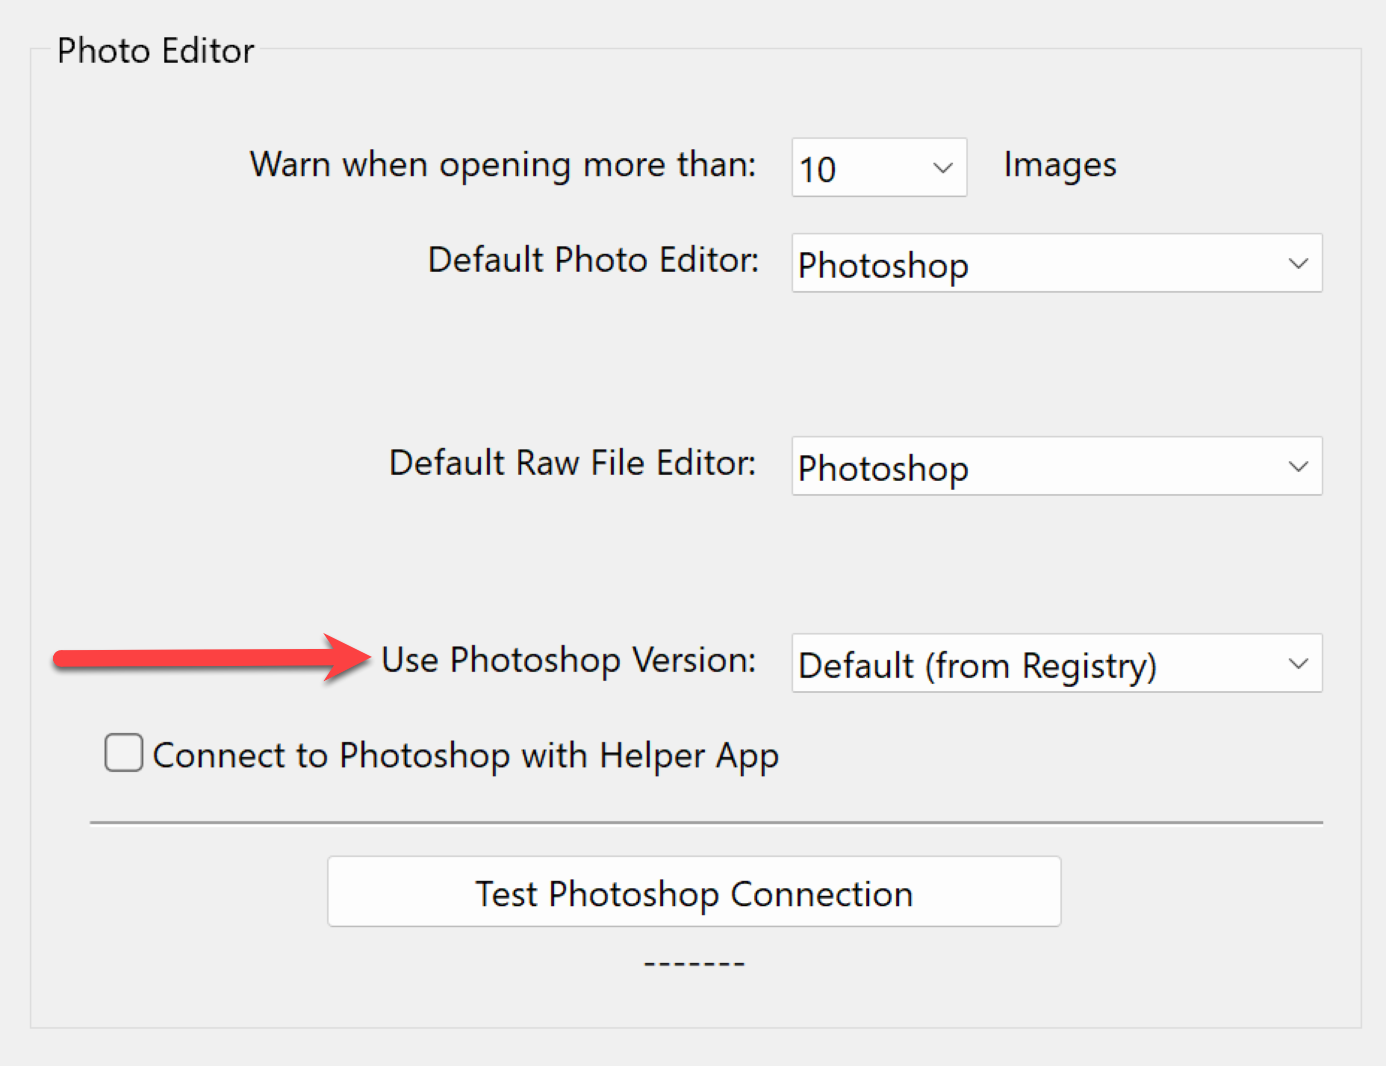Click the "Connect to Photoshop with Helper App" label text
Image resolution: width=1386 pixels, height=1066 pixels.
(465, 756)
